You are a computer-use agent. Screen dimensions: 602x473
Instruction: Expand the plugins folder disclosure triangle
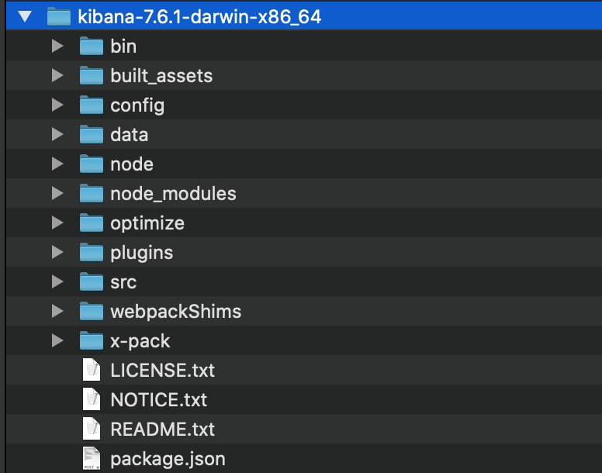[x=57, y=253]
